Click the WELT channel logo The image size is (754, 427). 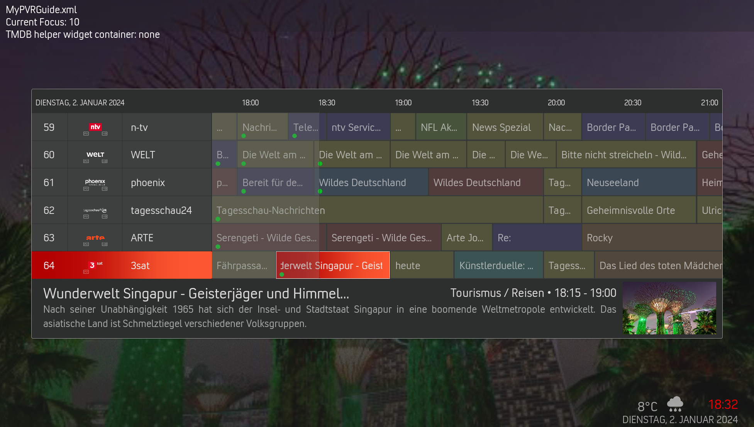[x=95, y=154]
